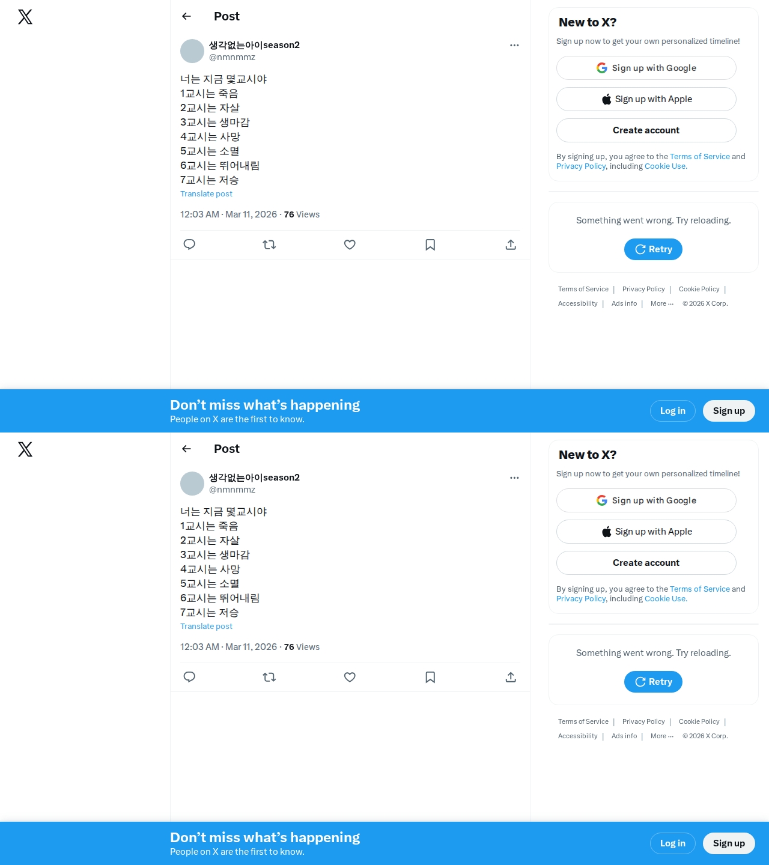Repost the upper post using the repost icon
This screenshot has height=865, width=769.
click(x=269, y=244)
